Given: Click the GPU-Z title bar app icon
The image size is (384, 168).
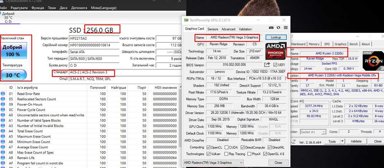Looking at the screenshot, I should click(186, 20).
